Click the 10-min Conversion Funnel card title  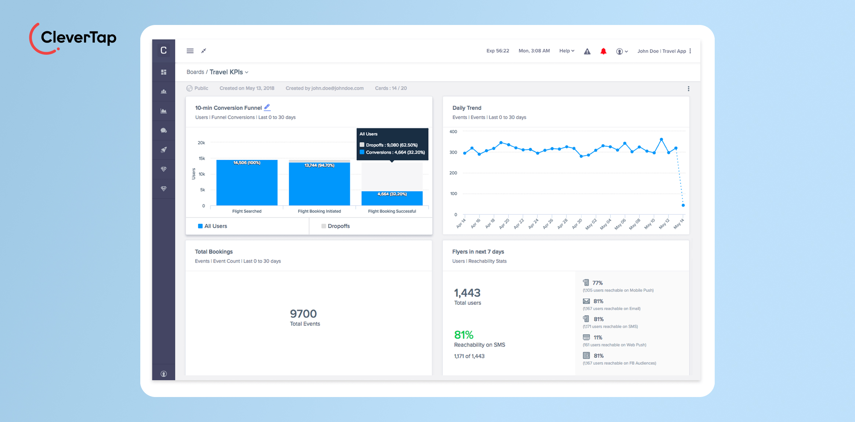click(x=228, y=108)
